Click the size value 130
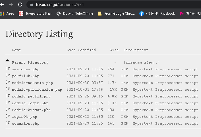 (111, 117)
